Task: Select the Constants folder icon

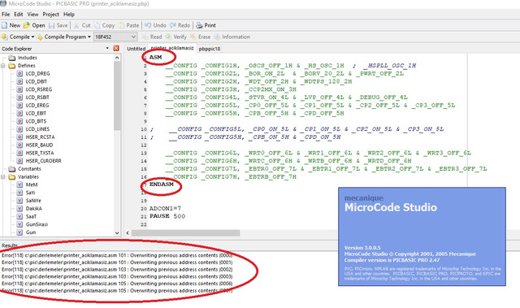Action: point(12,169)
